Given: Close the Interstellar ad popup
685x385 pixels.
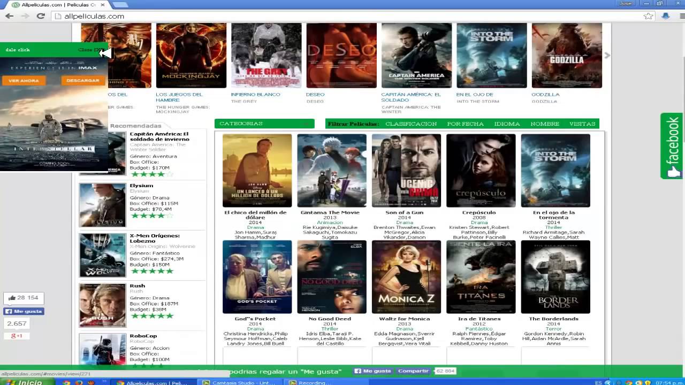Looking at the screenshot, I should (91, 50).
